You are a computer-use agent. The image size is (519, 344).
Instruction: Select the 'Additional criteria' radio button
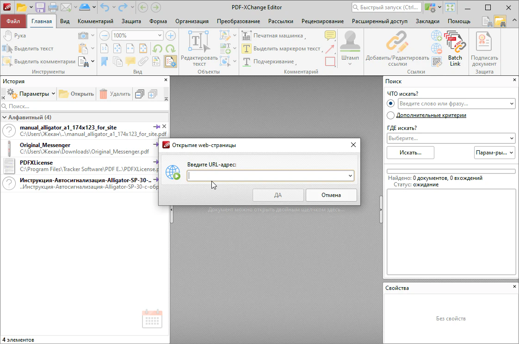(391, 116)
